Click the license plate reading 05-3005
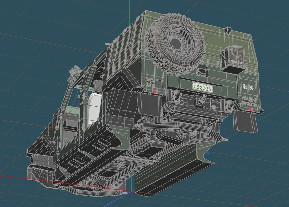 click(202, 88)
